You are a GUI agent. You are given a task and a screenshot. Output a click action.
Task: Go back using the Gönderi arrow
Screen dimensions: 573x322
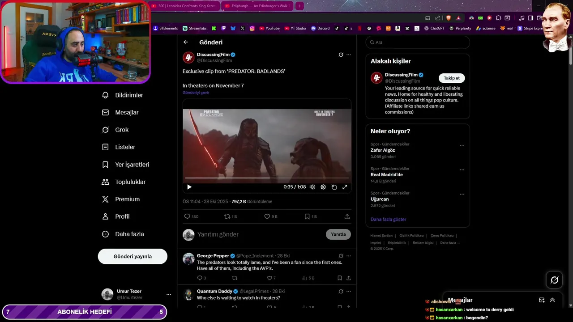click(x=186, y=42)
